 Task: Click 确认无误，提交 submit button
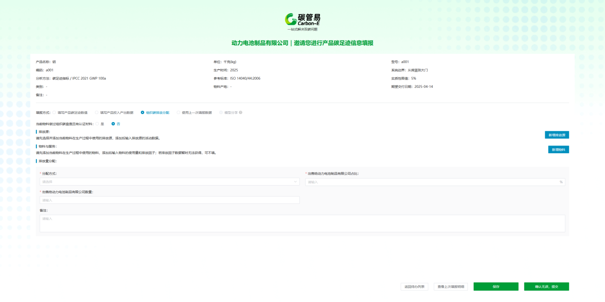[546, 287]
